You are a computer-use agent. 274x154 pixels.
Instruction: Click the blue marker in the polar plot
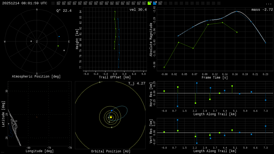click(x=59, y=36)
